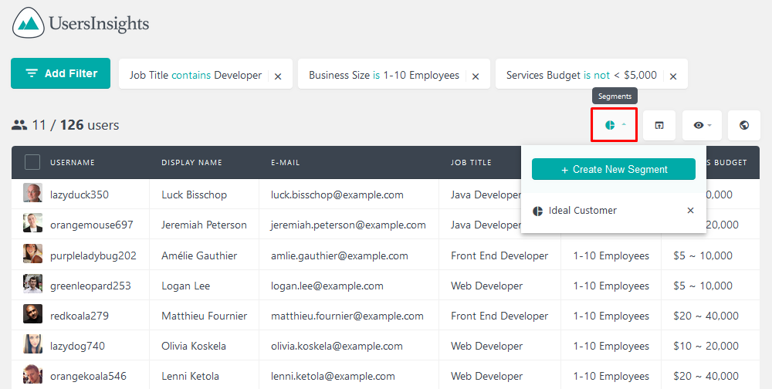Click email matthieu.fournier@example.com
The width and height of the screenshot is (772, 389).
tap(347, 316)
